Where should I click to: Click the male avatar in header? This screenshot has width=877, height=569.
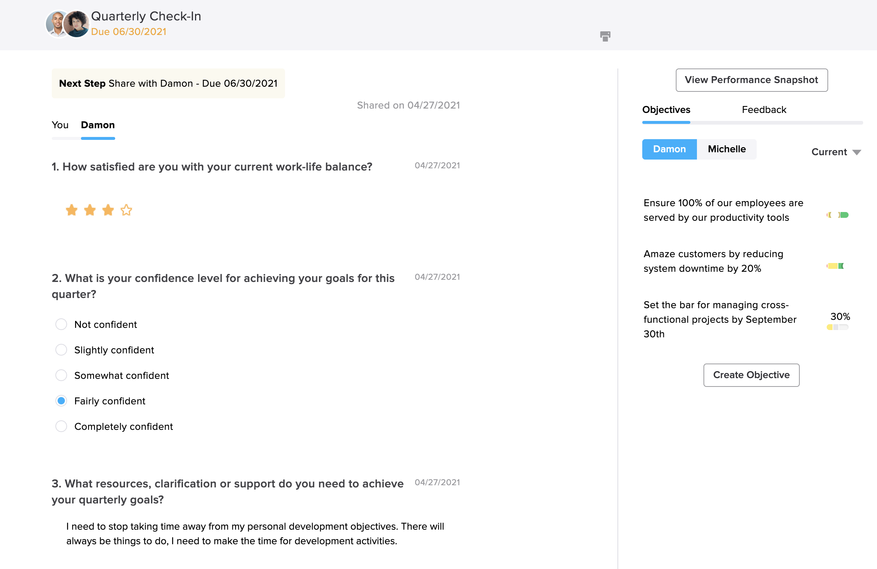[x=56, y=24]
